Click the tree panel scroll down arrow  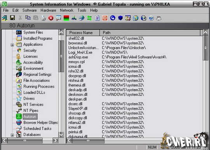[x=61, y=134]
